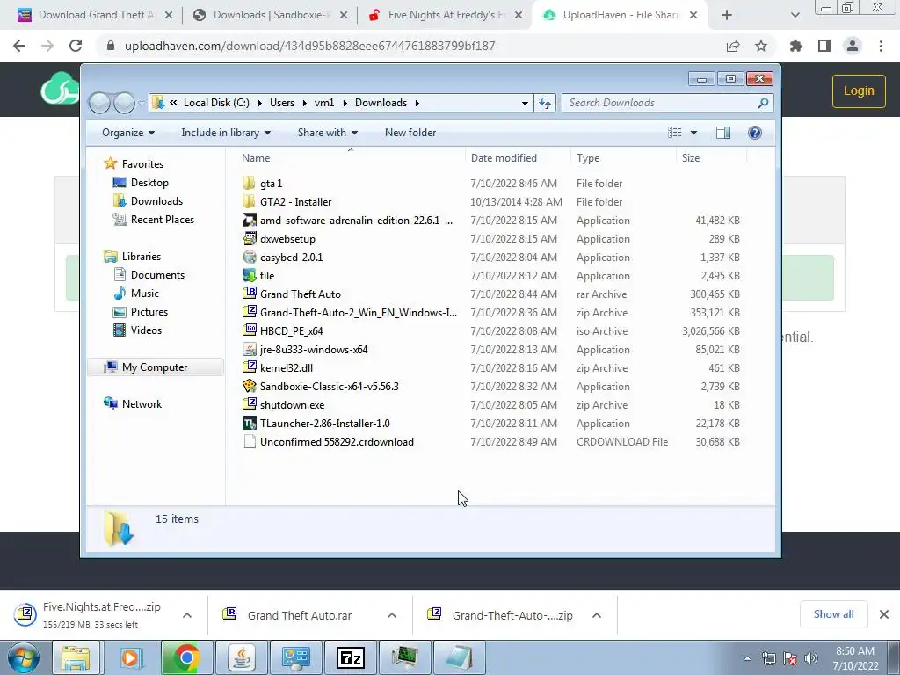Sort files by Name column
This screenshot has height=675, width=900.
pos(256,158)
